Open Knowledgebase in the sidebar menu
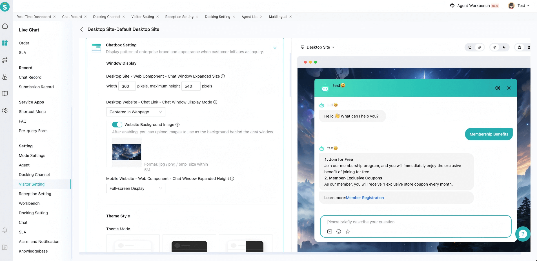 click(33, 251)
